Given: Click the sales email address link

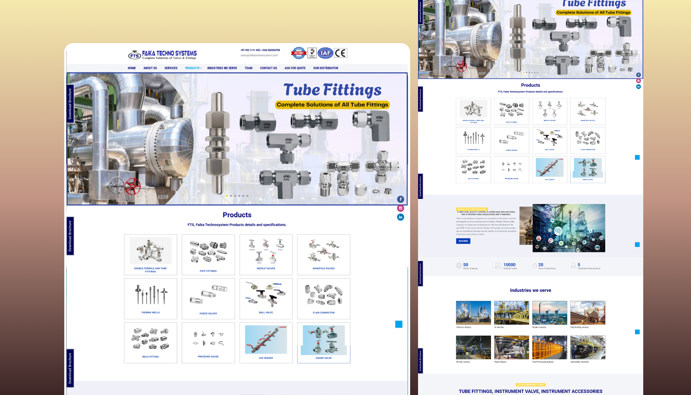Looking at the screenshot, I should click(x=259, y=55).
